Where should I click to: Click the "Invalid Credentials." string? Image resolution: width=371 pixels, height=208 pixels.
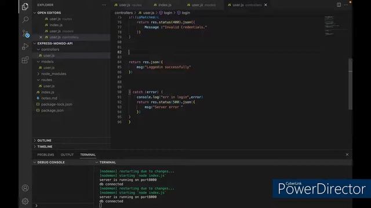coord(185,27)
